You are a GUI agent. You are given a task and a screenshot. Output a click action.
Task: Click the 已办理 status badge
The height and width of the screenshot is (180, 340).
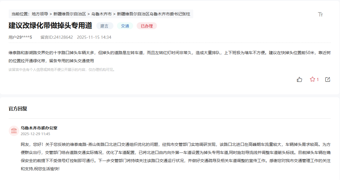point(147,26)
